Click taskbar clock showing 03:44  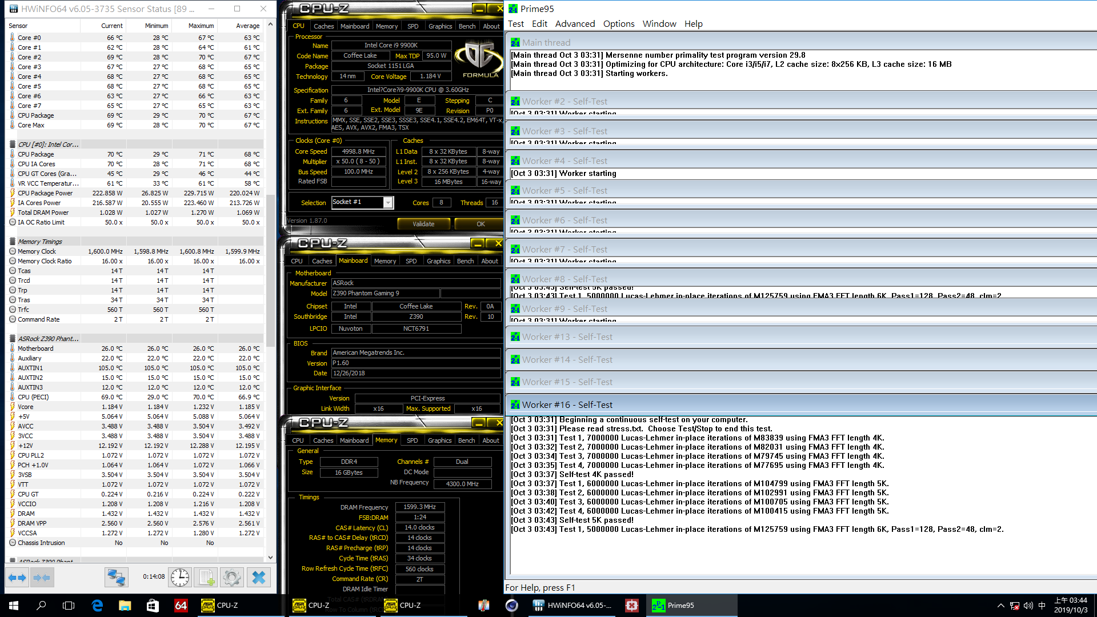point(1071,606)
